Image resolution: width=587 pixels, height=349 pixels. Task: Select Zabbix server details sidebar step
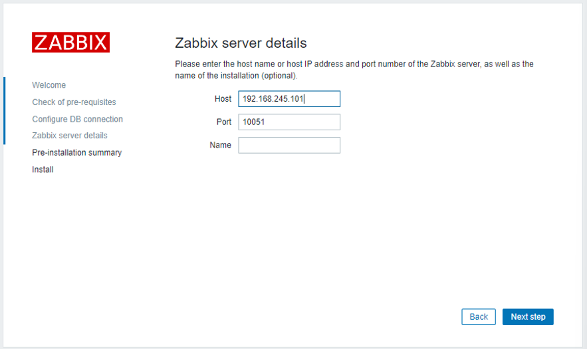[x=69, y=136]
